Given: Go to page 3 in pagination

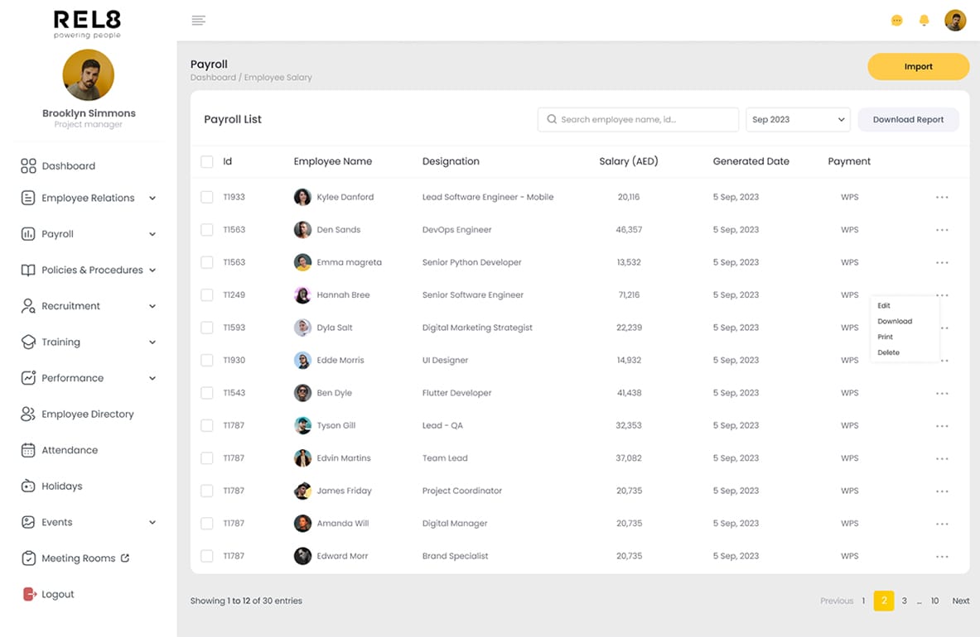Looking at the screenshot, I should pos(904,601).
